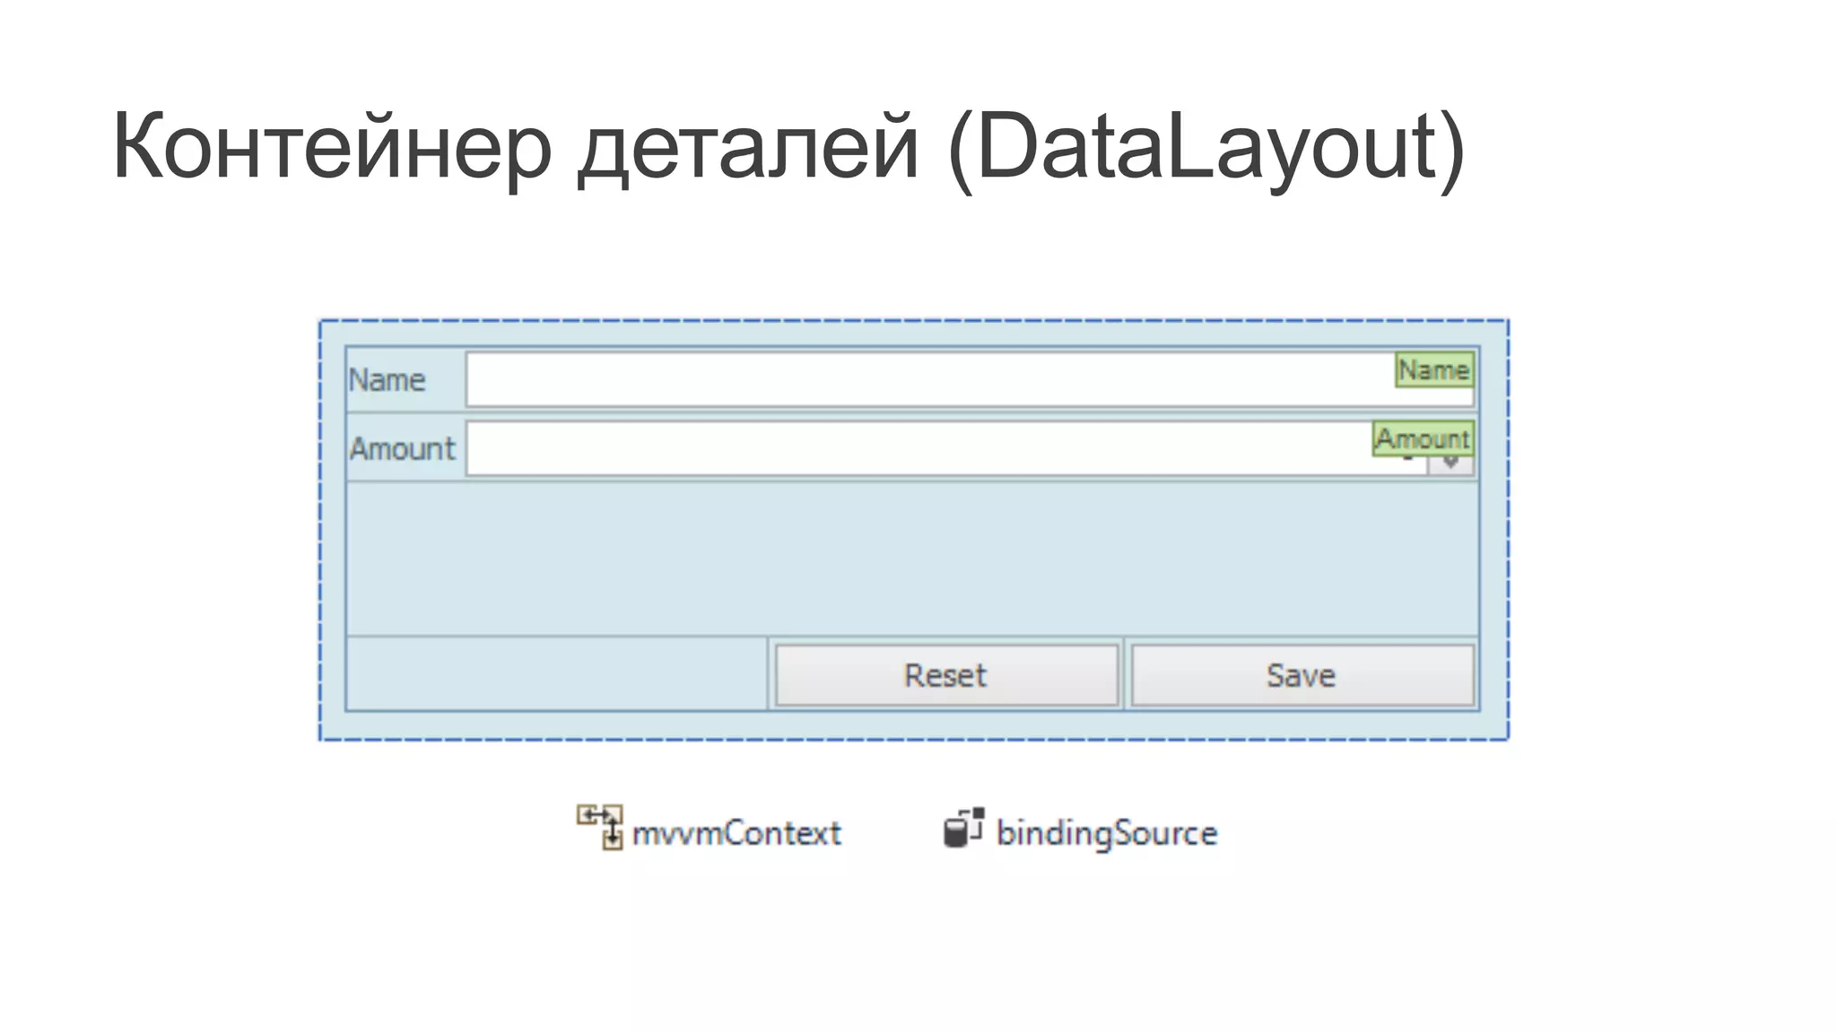Select the Name field label
The width and height of the screenshot is (1837, 1033).
coord(387,380)
